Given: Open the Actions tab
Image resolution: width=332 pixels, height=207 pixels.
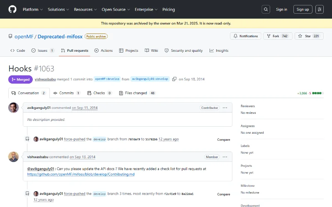Looking at the screenshot, I should click(x=103, y=51).
